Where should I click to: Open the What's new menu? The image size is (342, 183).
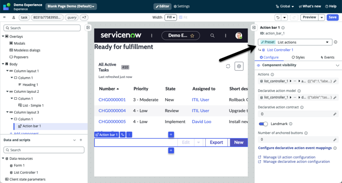[310, 6]
